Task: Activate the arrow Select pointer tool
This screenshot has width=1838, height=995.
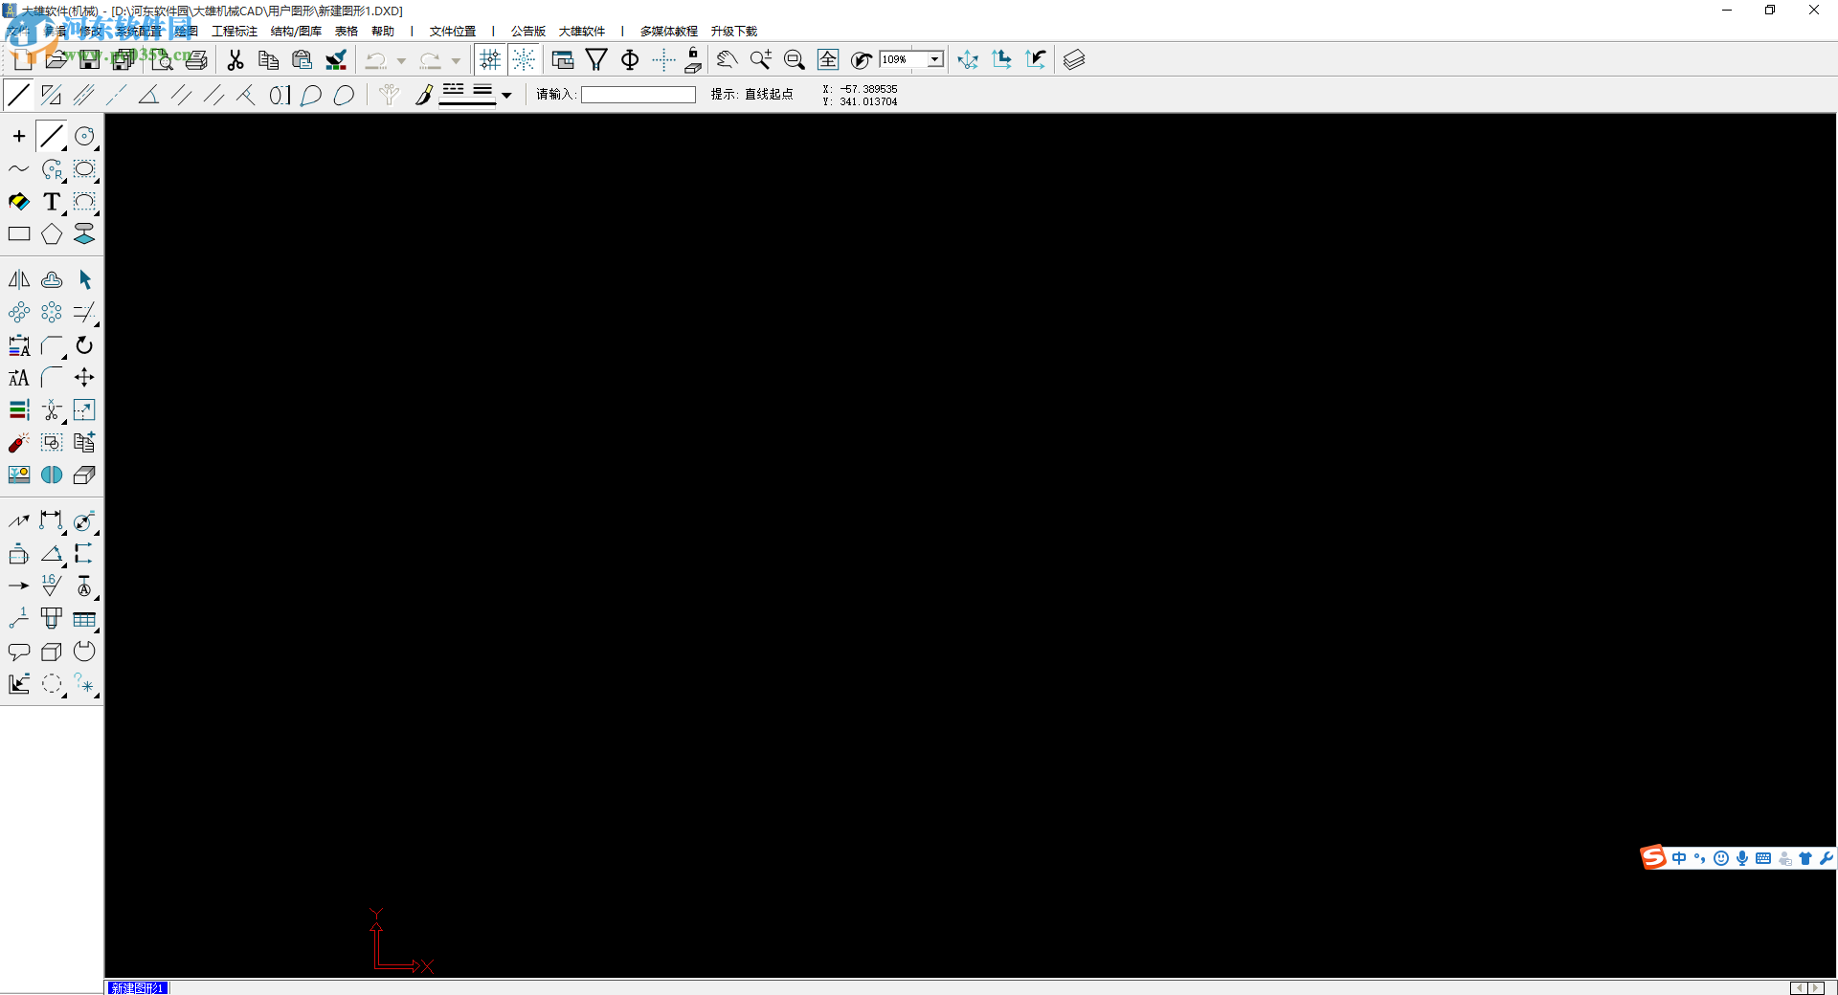Action: click(x=84, y=279)
